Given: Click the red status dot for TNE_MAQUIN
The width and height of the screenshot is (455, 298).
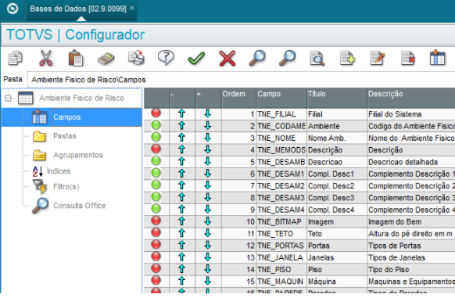Looking at the screenshot, I should pos(156,280).
